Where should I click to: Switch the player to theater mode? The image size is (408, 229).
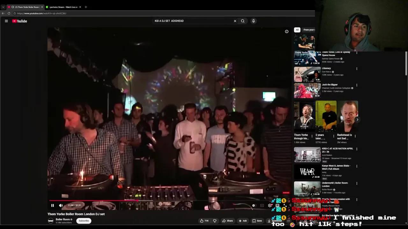[277, 205]
